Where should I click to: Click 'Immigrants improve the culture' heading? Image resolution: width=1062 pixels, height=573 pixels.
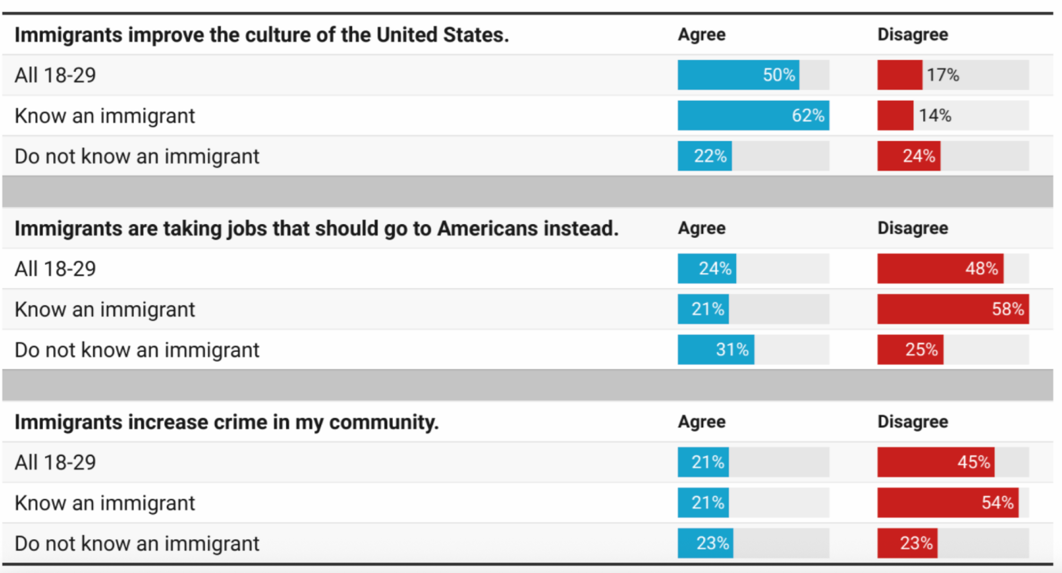click(x=261, y=35)
